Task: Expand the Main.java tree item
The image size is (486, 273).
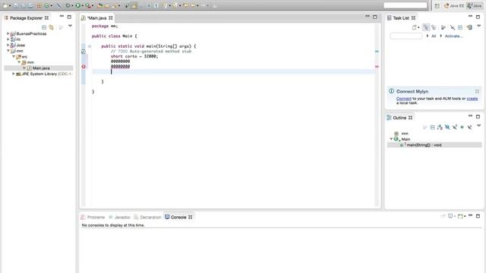Action: pyautogui.click(x=24, y=67)
